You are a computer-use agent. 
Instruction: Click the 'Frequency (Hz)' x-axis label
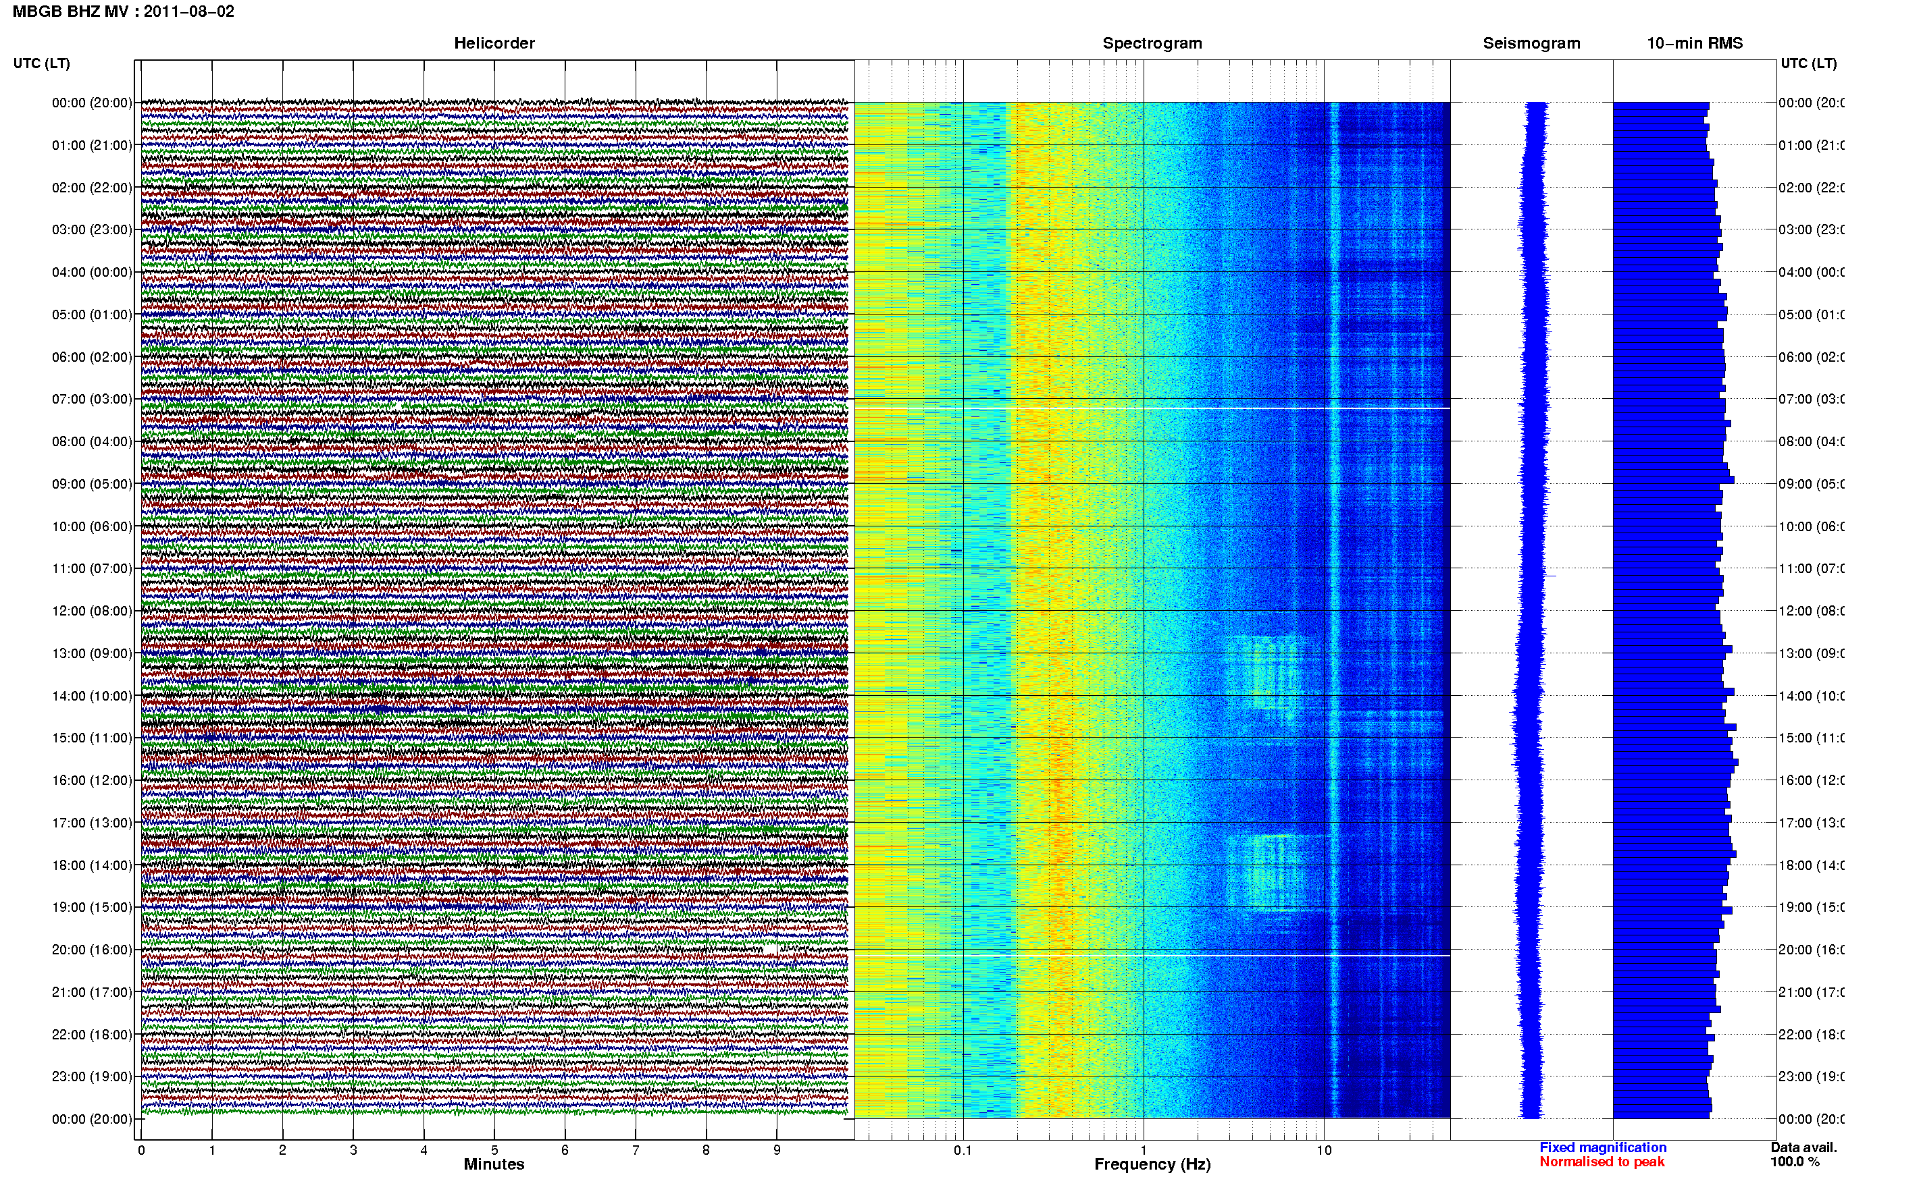(x=1152, y=1164)
